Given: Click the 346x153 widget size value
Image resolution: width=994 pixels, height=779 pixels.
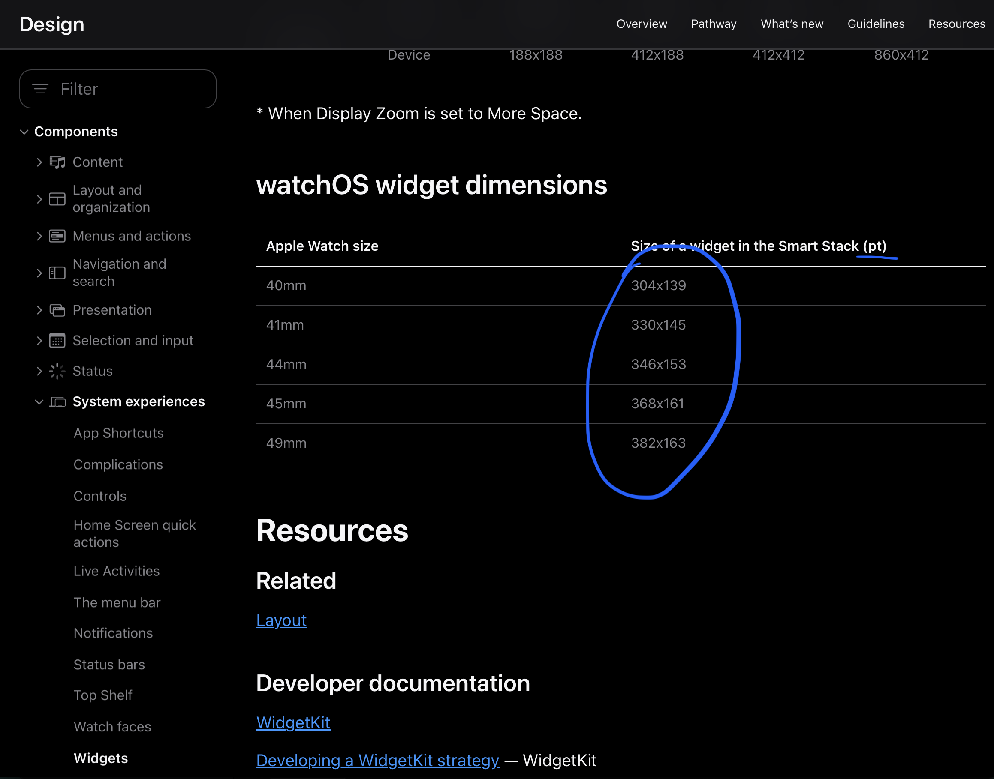Looking at the screenshot, I should (659, 364).
